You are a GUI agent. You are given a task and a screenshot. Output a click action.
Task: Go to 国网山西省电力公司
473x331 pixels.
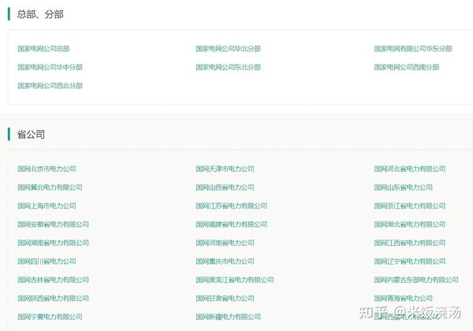point(225,188)
